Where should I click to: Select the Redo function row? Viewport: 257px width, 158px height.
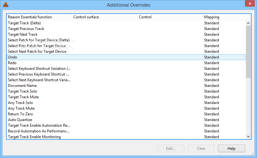pyautogui.click(x=126, y=63)
